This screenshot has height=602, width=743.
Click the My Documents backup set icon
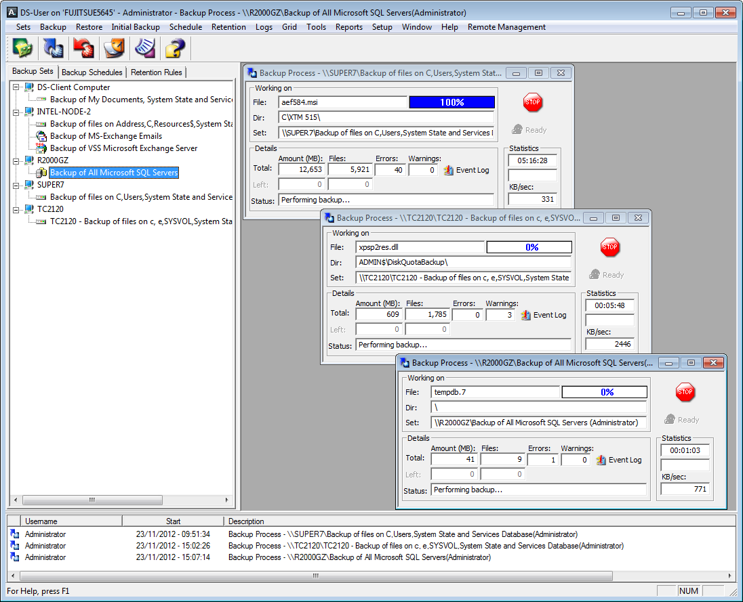tap(42, 100)
